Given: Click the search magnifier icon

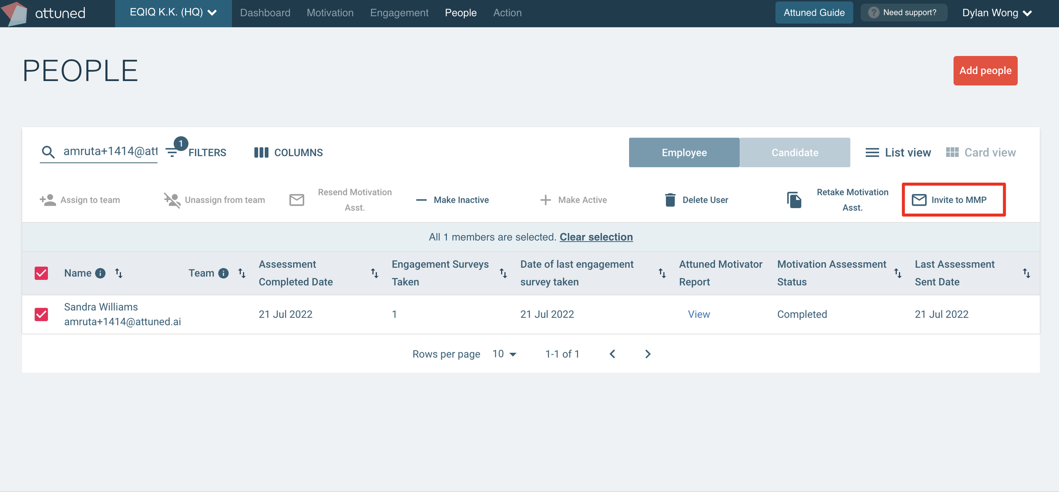Looking at the screenshot, I should 49,152.
